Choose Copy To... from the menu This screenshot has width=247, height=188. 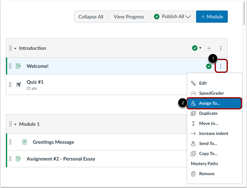pos(214,154)
